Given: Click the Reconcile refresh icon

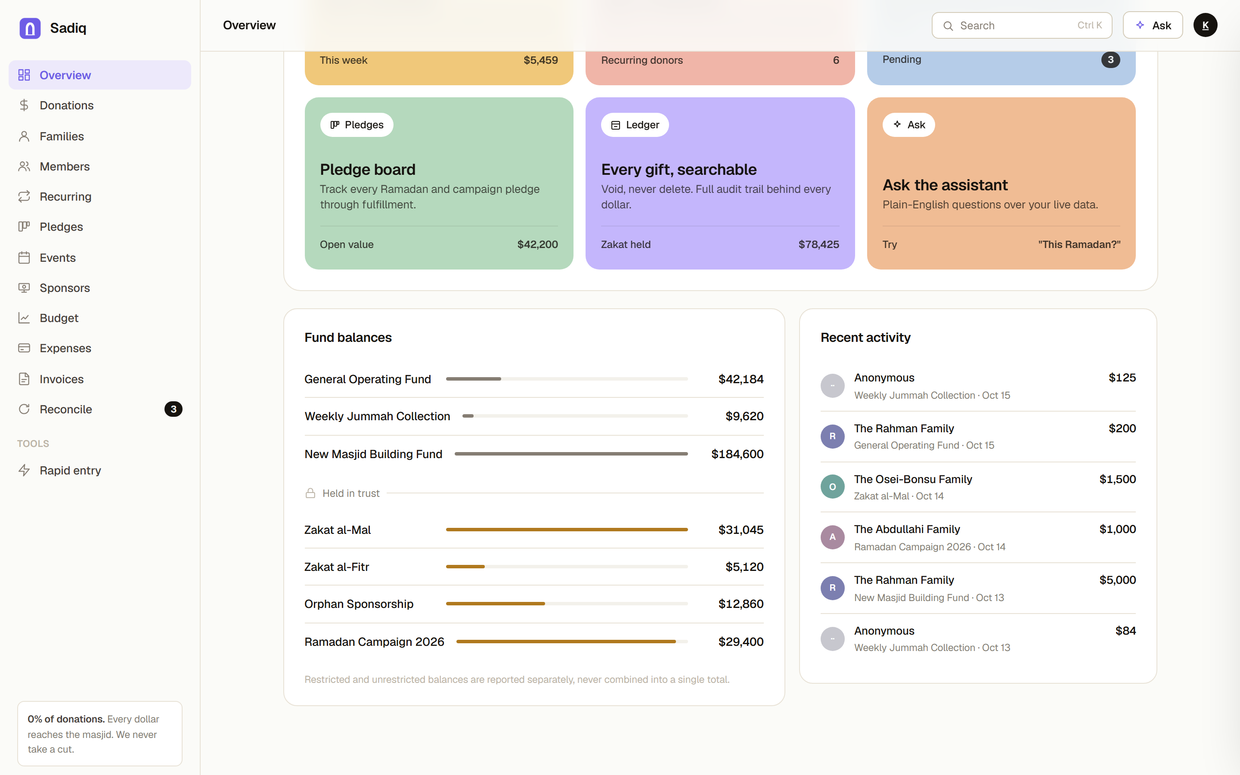Looking at the screenshot, I should coord(24,409).
